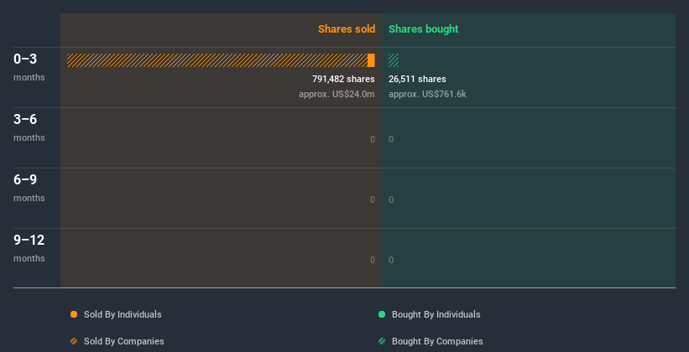Image resolution: width=689 pixels, height=352 pixels.
Task: Select the 6–9 months row label
Action: click(29, 188)
